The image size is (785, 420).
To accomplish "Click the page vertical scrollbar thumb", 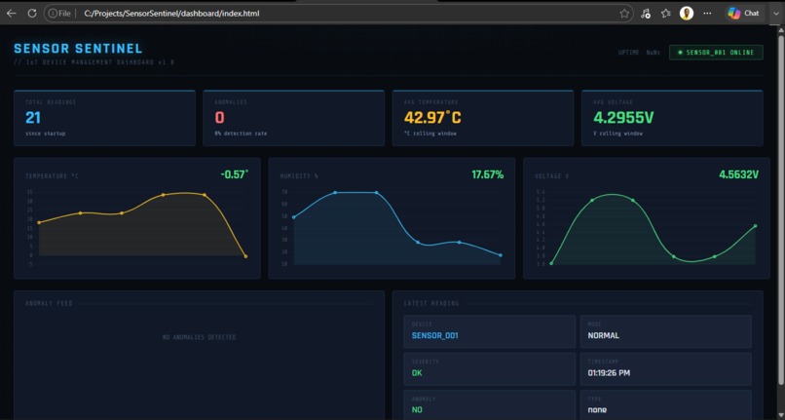I will pyautogui.click(x=780, y=210).
